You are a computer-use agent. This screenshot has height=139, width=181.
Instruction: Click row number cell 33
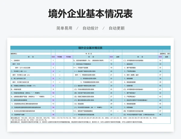pos(160,60)
